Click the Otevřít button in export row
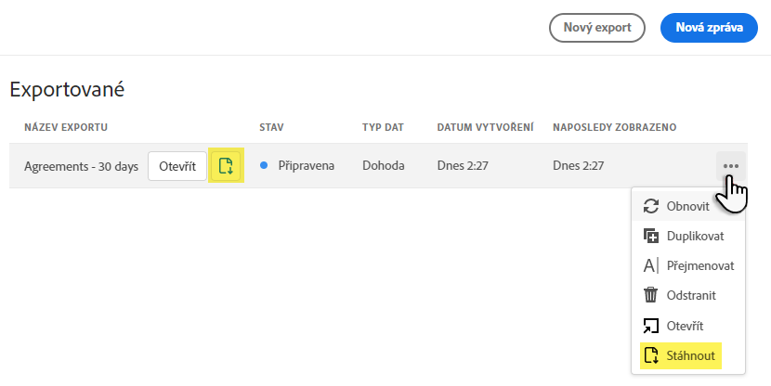771x386 pixels. pyautogui.click(x=177, y=166)
